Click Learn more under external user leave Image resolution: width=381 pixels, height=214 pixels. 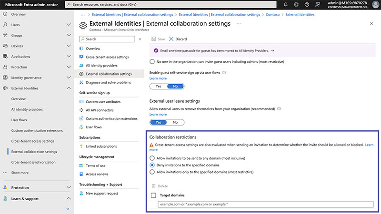click(x=158, y=114)
